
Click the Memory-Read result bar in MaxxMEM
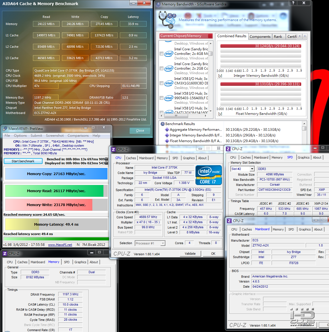pos(56,191)
